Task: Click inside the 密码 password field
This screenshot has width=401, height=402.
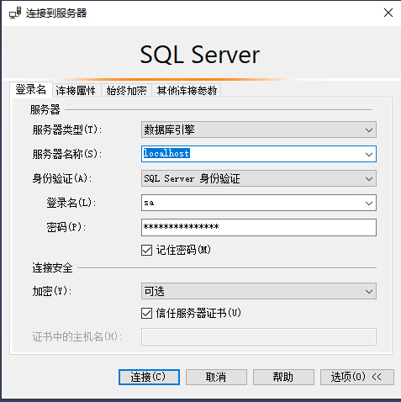Action: 259,227
